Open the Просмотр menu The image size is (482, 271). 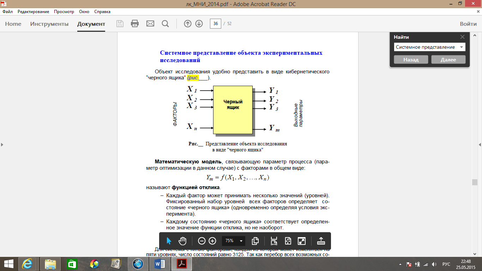[64, 12]
